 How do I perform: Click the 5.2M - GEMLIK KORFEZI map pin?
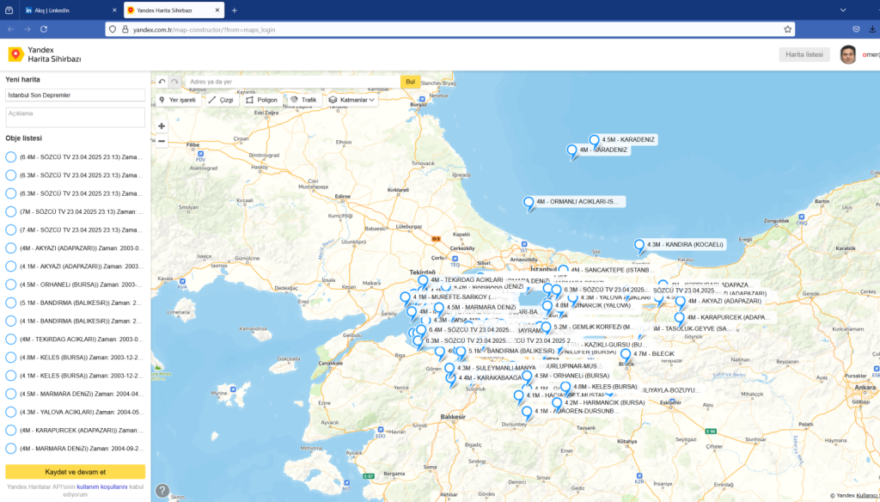click(x=546, y=329)
